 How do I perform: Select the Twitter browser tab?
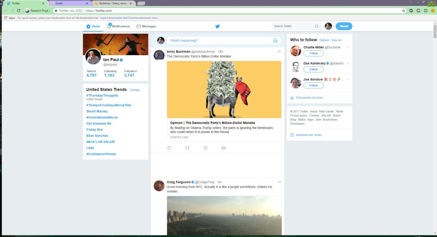click(25, 3)
